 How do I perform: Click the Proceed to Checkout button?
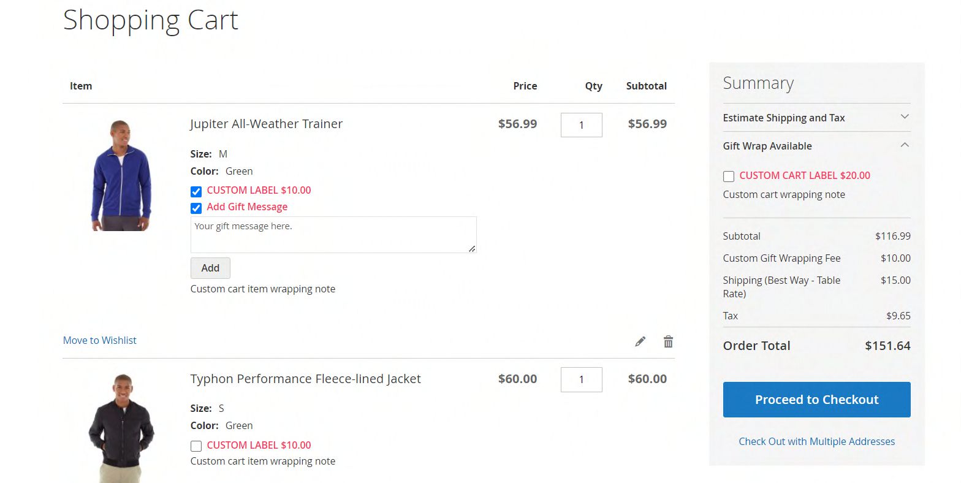pos(816,400)
